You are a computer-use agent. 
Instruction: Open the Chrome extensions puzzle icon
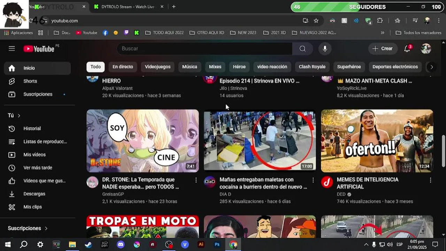pyautogui.click(x=380, y=21)
